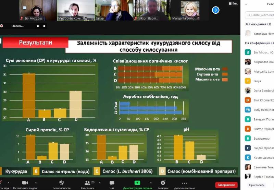
Task: Pause the recording
Action: (38, 26)
